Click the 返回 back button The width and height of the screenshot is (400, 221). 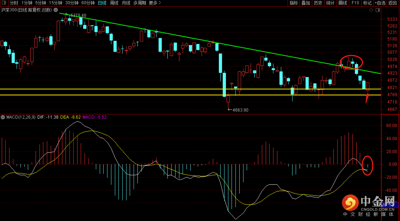pos(393,3)
